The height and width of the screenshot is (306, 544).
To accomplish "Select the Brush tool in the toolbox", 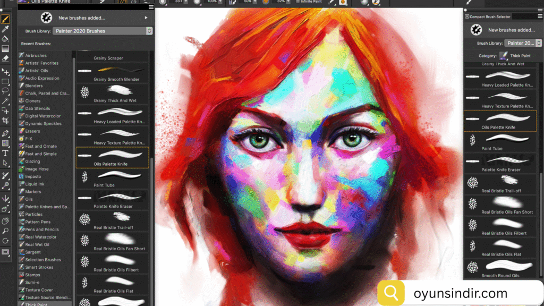I will click(x=6, y=19).
